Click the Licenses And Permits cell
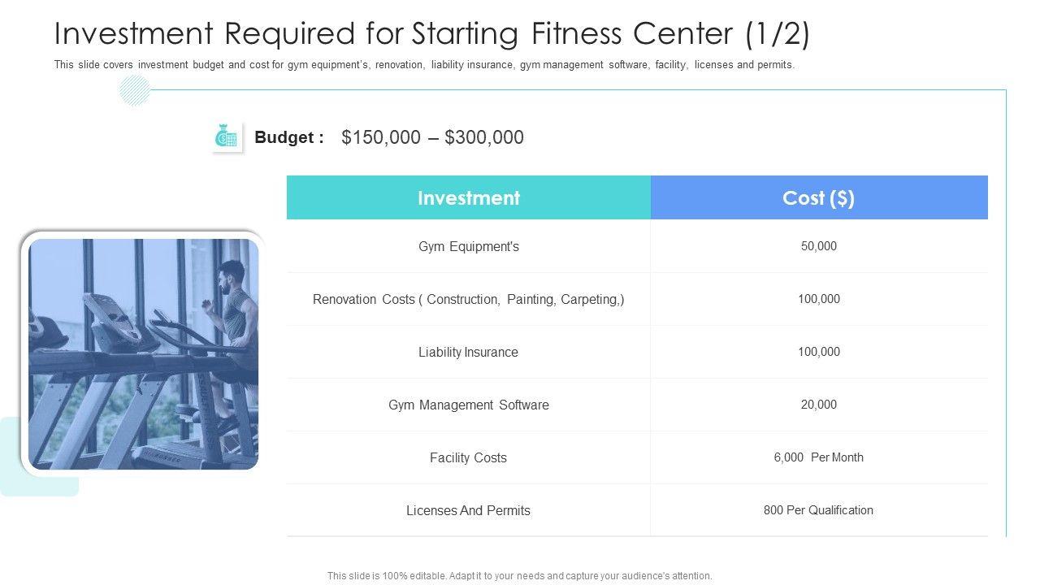The width and height of the screenshot is (1040, 585). (x=469, y=510)
